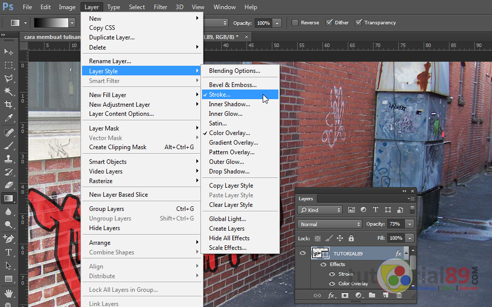Screen dimensions: 492x307
Task: Collapse TUTORIAL89 layer effects arrow
Action: tap(406, 253)
